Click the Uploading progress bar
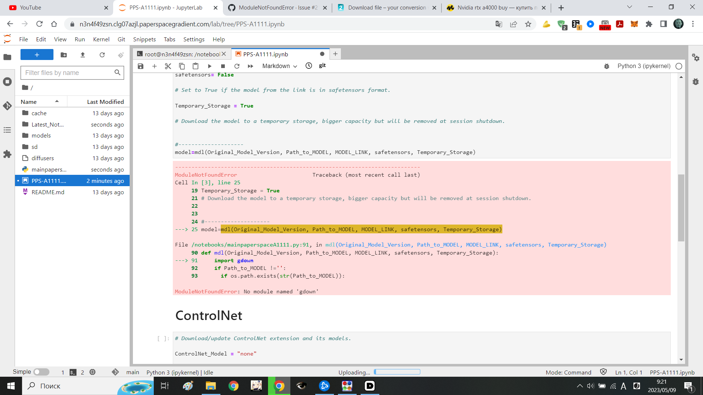The image size is (703, 395). click(x=397, y=372)
